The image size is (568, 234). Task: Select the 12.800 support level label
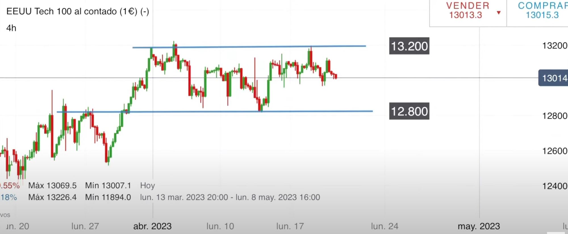pyautogui.click(x=409, y=111)
